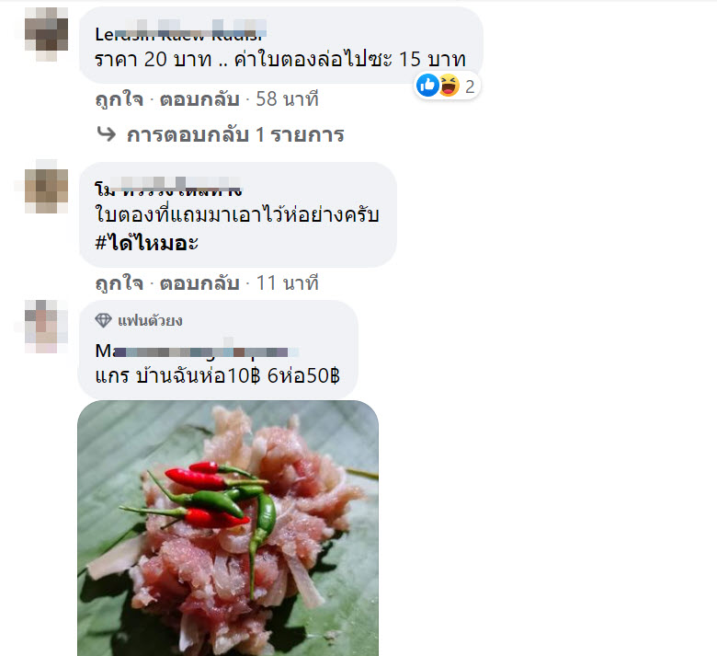Screen dimensions: 717x656
Task: Open the #ได้ไหมอะ hashtag
Action: (146, 243)
